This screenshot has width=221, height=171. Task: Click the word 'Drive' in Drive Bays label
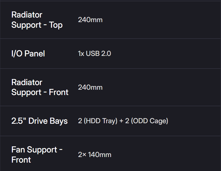pyautogui.click(x=38, y=121)
